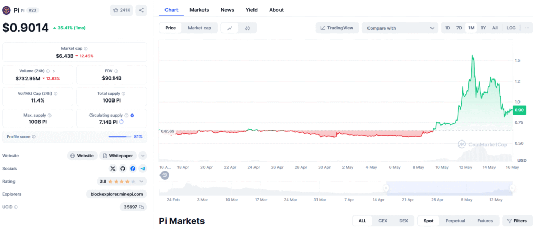
Task: Show Profile score info icon
Action: pos(34,137)
